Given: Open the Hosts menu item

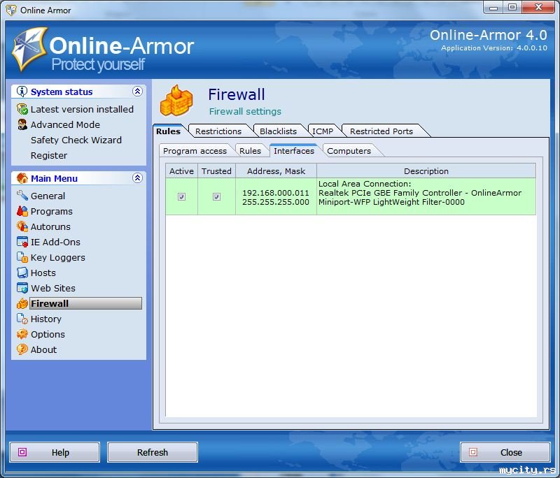Looking at the screenshot, I should (43, 273).
